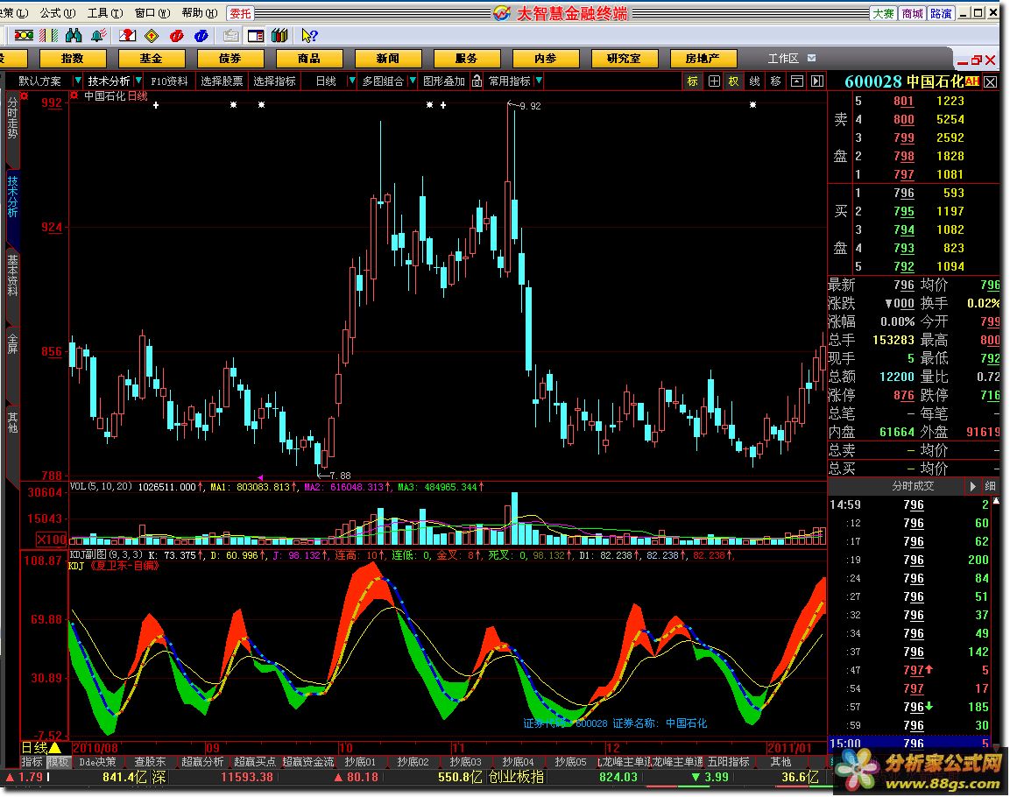Click the 路演 title bar button
This screenshot has width=1010, height=797.
click(x=941, y=13)
